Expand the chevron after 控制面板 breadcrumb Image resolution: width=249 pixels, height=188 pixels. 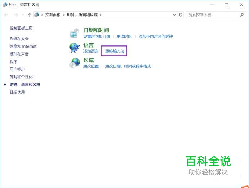(x=64, y=15)
